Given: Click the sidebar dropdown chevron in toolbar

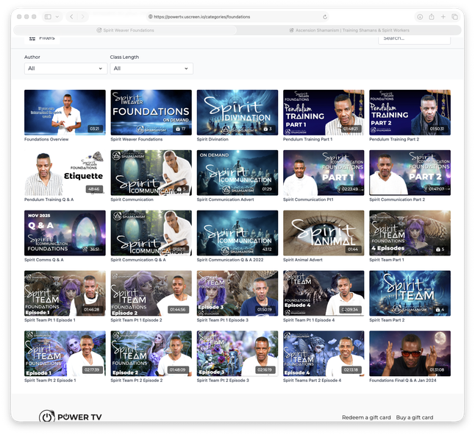Looking at the screenshot, I should click(57, 17).
